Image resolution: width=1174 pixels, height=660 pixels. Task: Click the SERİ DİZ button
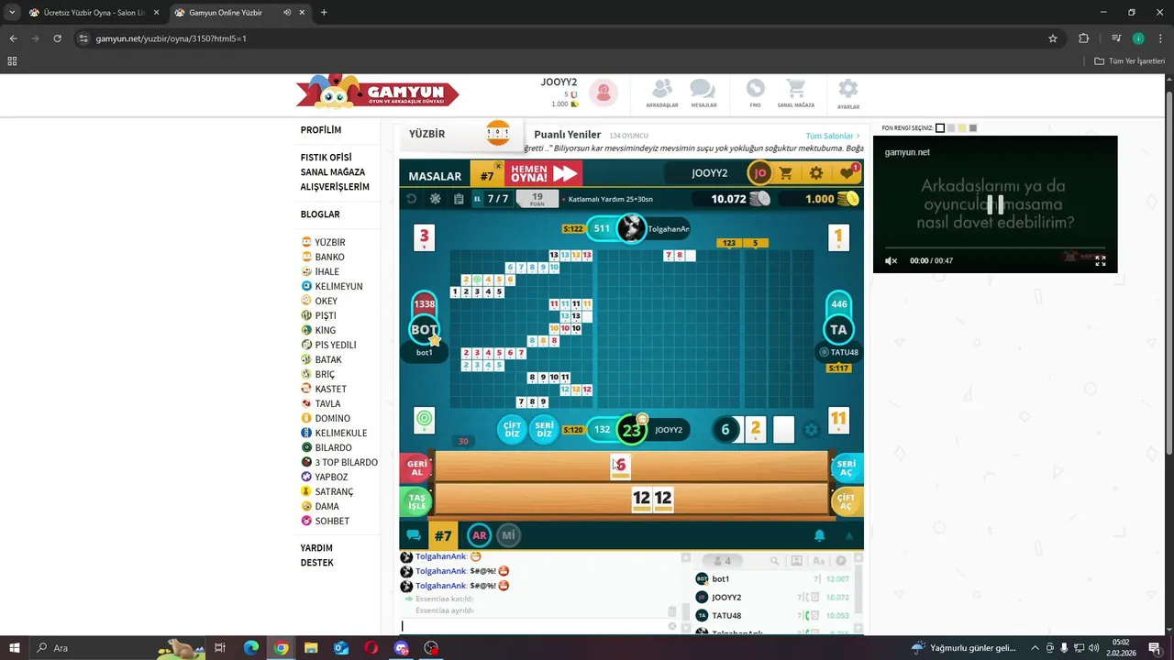(x=545, y=429)
